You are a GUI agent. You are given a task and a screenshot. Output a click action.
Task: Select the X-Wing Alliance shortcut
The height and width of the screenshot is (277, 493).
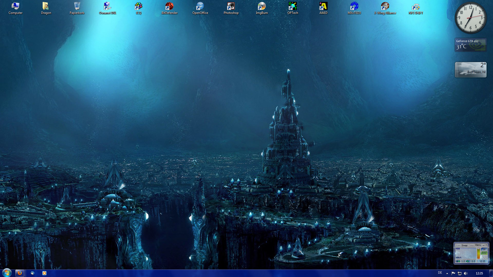pyautogui.click(x=385, y=8)
